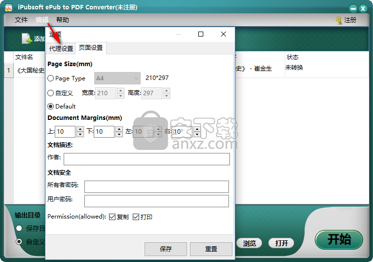
Task: Toggle the 打印 print permission checkbox
Action: [136, 217]
